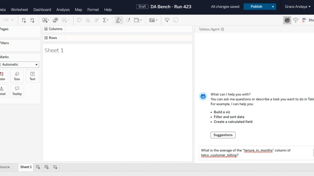Screen dimensions: 314x176
Task: Click the Show/Hide Cards chart icon
Action: click(153, 20)
